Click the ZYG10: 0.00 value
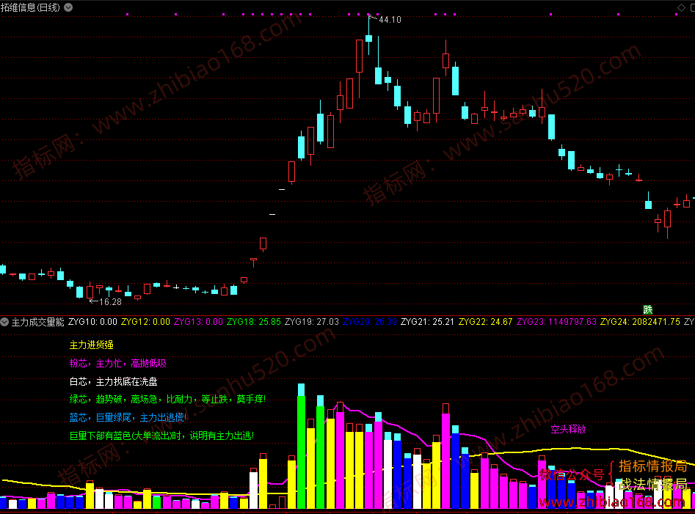Screen dimensions: 695x514 click(92, 322)
